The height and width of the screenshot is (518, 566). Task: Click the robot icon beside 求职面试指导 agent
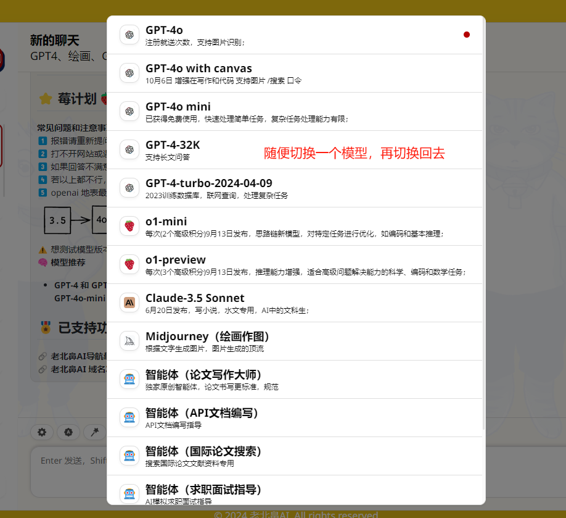129,494
